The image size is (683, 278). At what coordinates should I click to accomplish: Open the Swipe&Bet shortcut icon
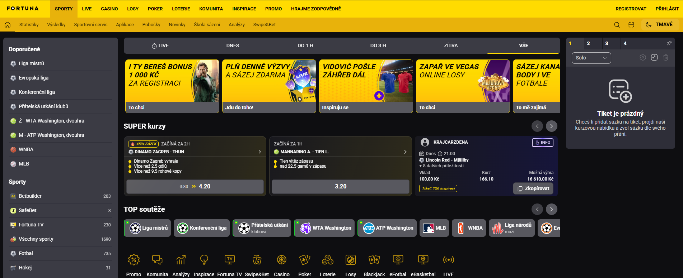click(257, 260)
